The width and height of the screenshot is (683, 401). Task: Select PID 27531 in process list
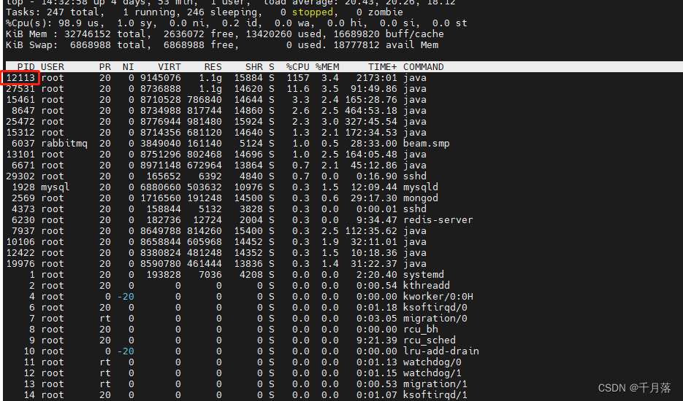pyautogui.click(x=20, y=89)
